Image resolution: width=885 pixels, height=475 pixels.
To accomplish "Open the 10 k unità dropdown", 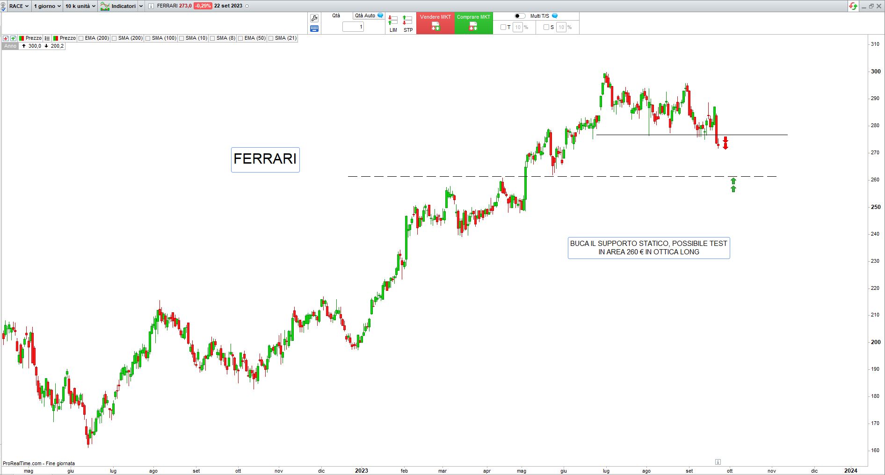I will (x=80, y=6).
